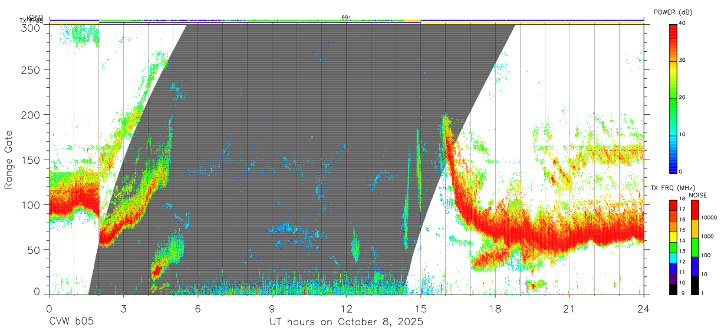Click the y-axis tick label "300"
The image size is (724, 334).
click(32, 28)
